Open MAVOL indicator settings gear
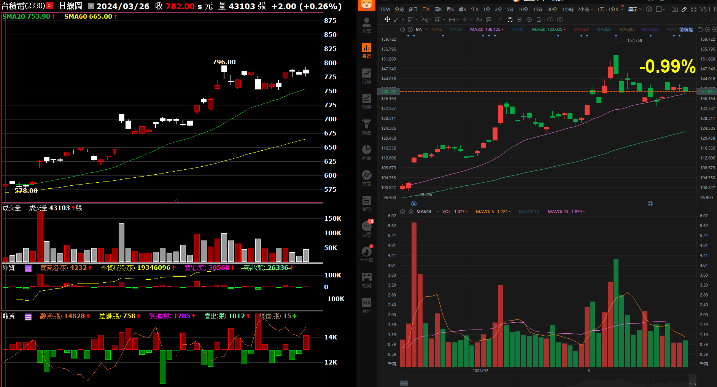 point(402,212)
